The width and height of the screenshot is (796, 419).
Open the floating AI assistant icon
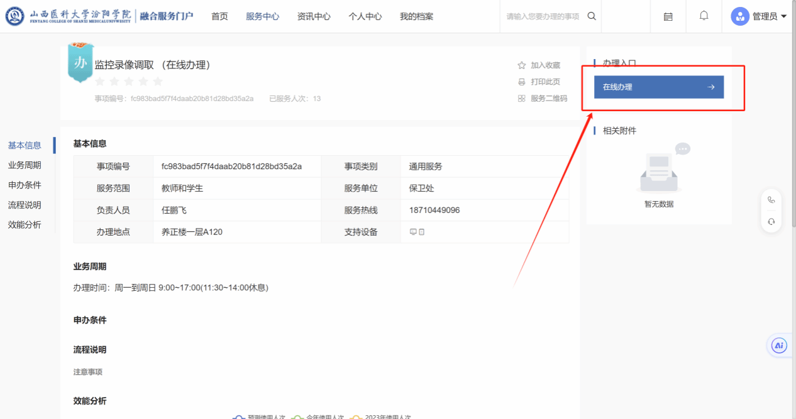(x=779, y=346)
